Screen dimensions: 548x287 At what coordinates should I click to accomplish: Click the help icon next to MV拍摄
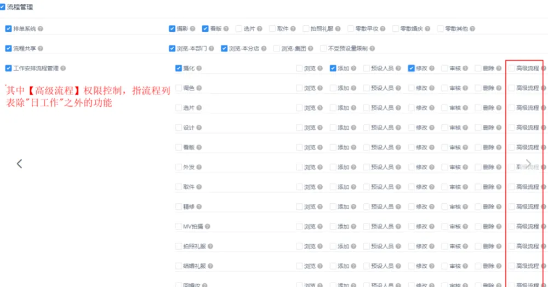(208, 227)
